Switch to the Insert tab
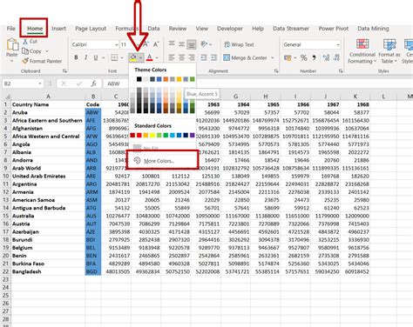This screenshot has height=327, width=413. (58, 29)
